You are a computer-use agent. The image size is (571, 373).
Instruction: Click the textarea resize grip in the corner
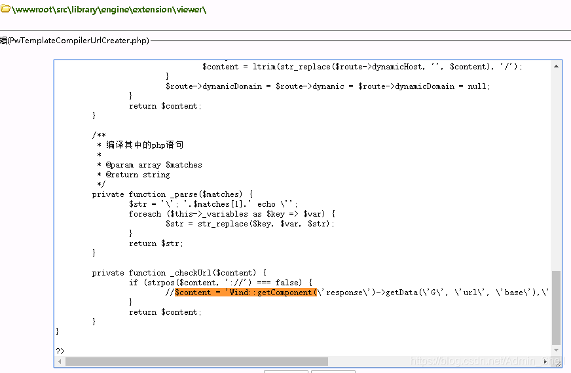click(x=559, y=364)
